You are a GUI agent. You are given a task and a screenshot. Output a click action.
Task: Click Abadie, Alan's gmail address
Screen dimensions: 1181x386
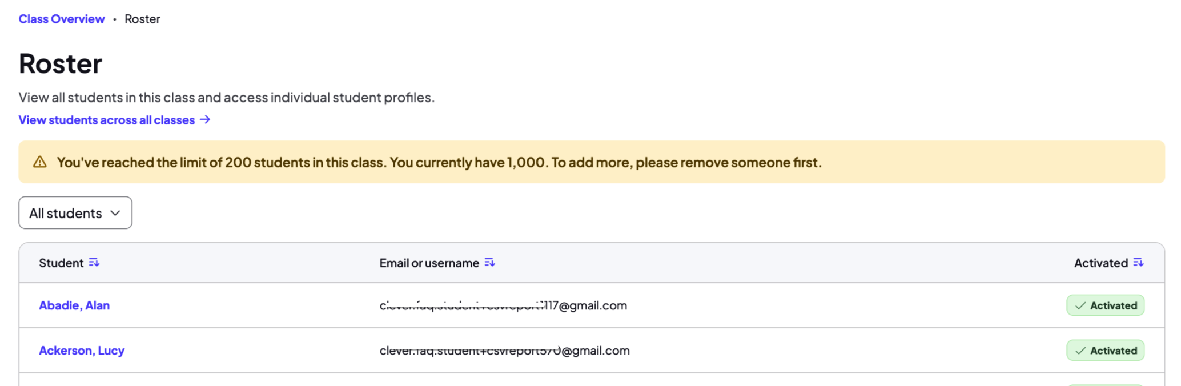click(503, 305)
